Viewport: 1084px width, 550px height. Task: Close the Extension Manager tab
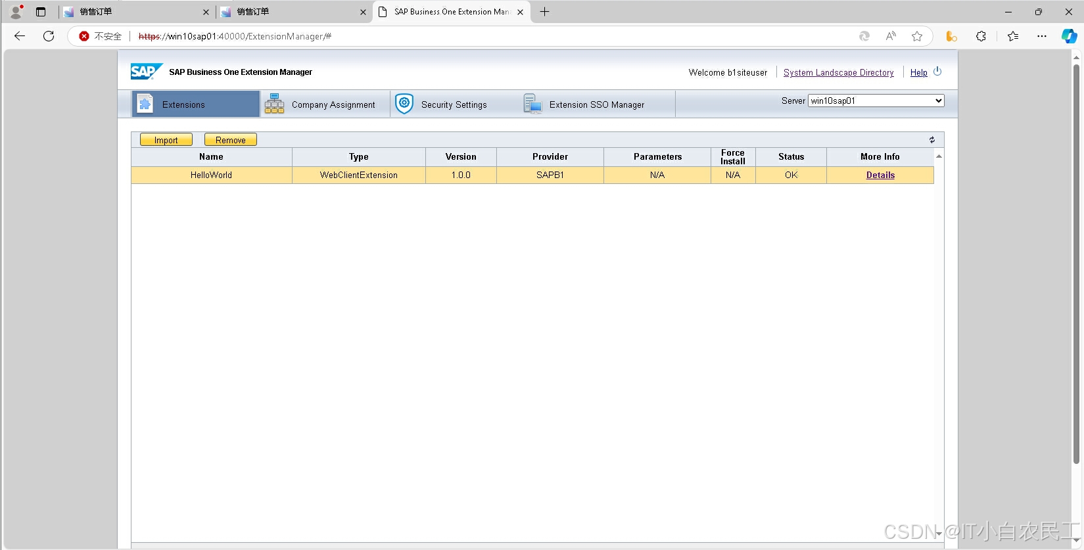tap(520, 12)
